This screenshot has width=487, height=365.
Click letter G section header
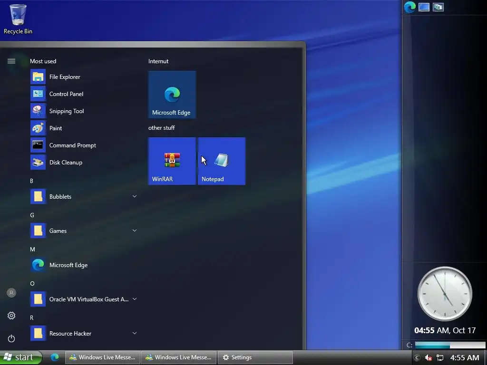point(32,215)
